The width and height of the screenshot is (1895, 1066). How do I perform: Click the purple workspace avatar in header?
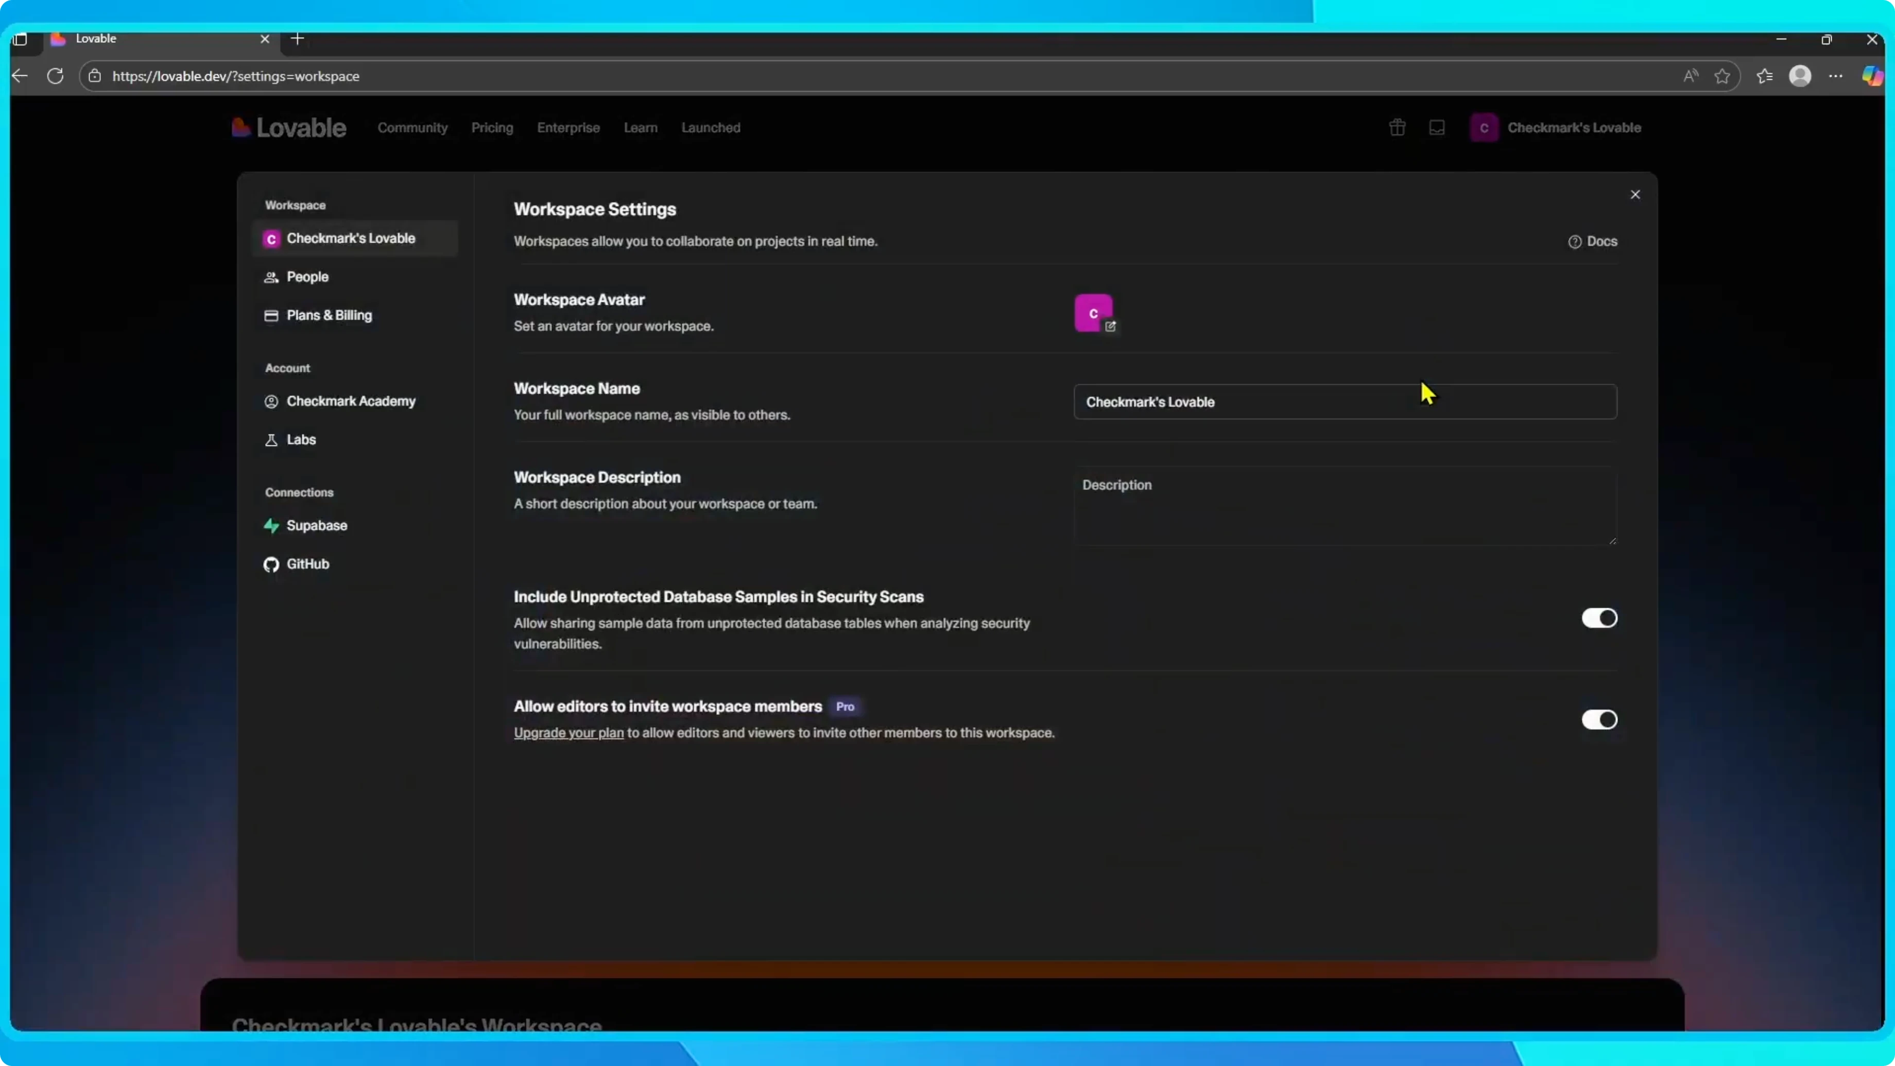coord(1484,128)
